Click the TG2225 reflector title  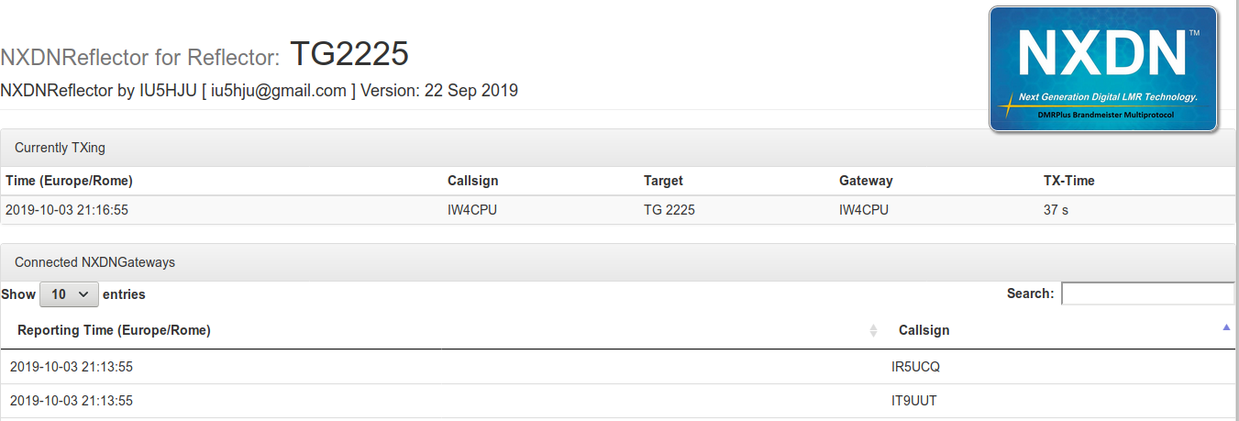[349, 54]
